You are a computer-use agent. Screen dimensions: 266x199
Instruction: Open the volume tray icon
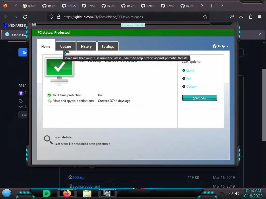point(237,193)
